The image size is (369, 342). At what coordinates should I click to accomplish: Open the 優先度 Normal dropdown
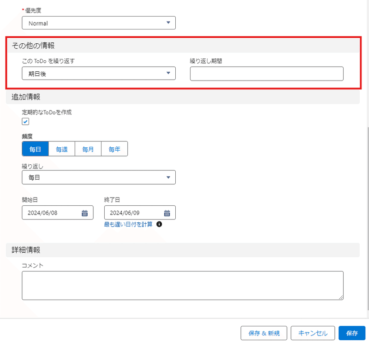point(99,23)
